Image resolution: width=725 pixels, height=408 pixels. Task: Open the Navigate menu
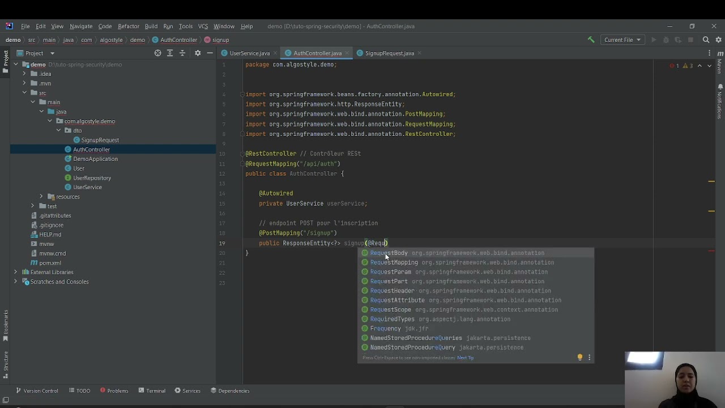point(81,26)
